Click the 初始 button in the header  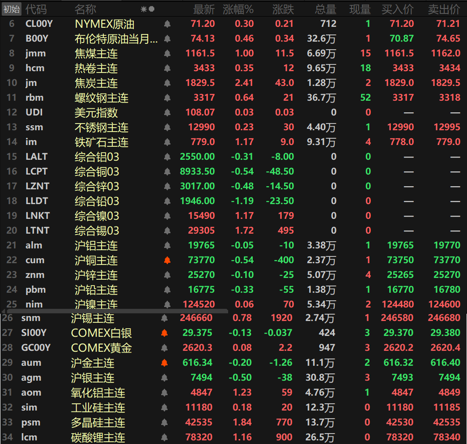coord(11,9)
